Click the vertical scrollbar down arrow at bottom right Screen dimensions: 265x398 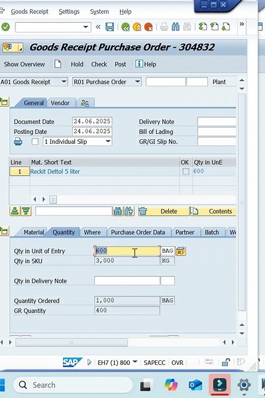[242, 333]
